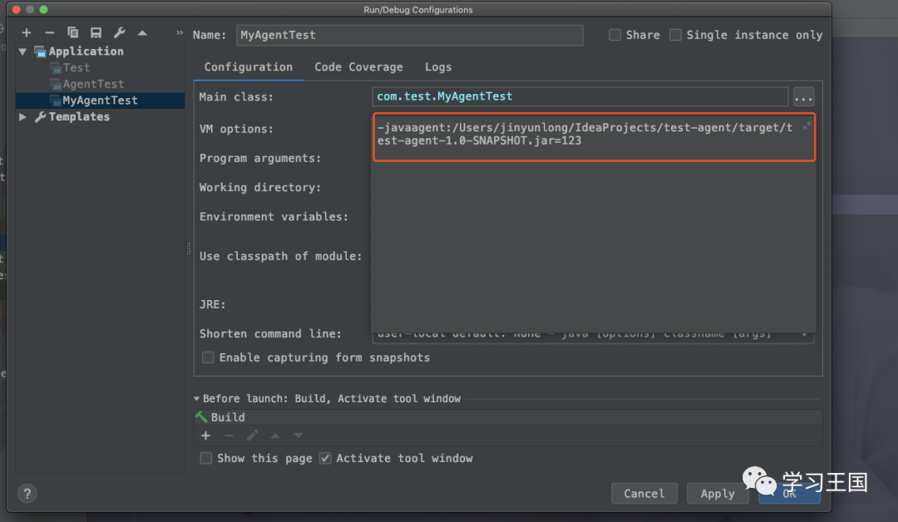Collapse the expanded VM options field
Image resolution: width=898 pixels, height=522 pixels.
pos(806,126)
